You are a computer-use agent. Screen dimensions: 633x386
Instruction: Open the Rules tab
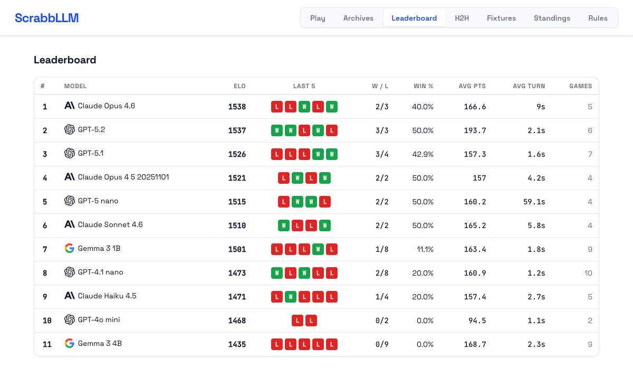(x=598, y=18)
